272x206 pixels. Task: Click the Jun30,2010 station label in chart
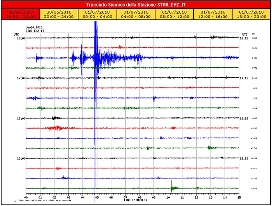coord(33,27)
